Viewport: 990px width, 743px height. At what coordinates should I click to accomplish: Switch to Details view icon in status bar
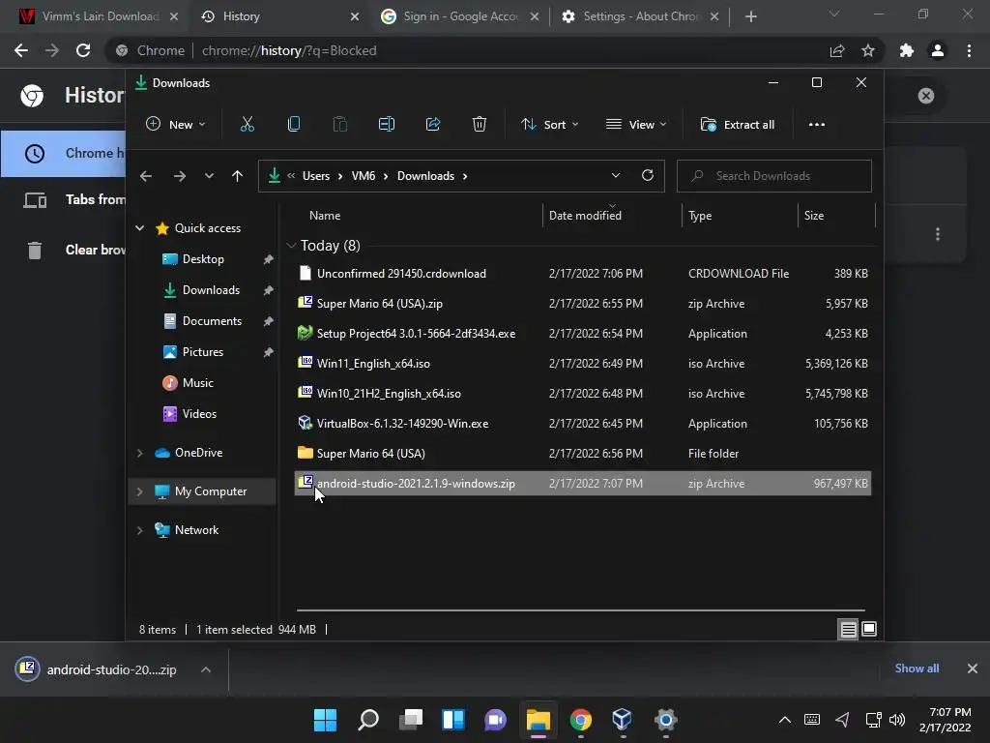click(x=848, y=629)
